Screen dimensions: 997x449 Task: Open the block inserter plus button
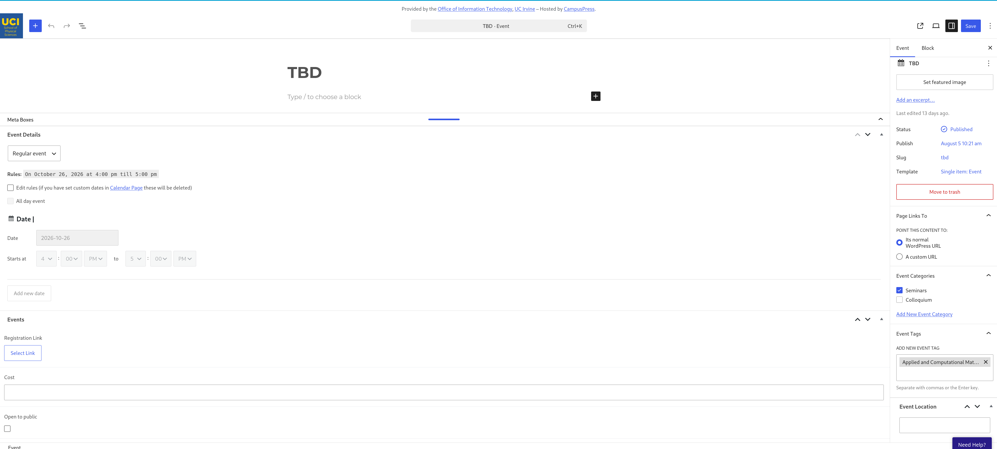(35, 26)
